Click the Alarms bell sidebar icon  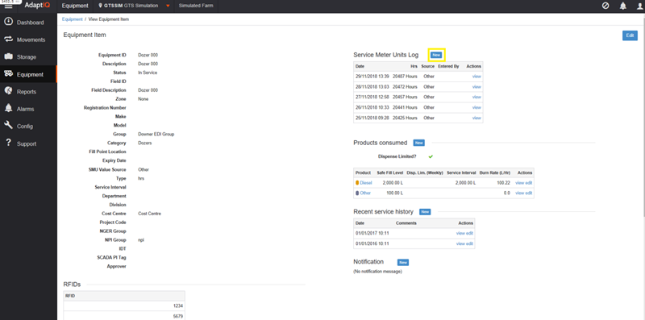tap(8, 108)
